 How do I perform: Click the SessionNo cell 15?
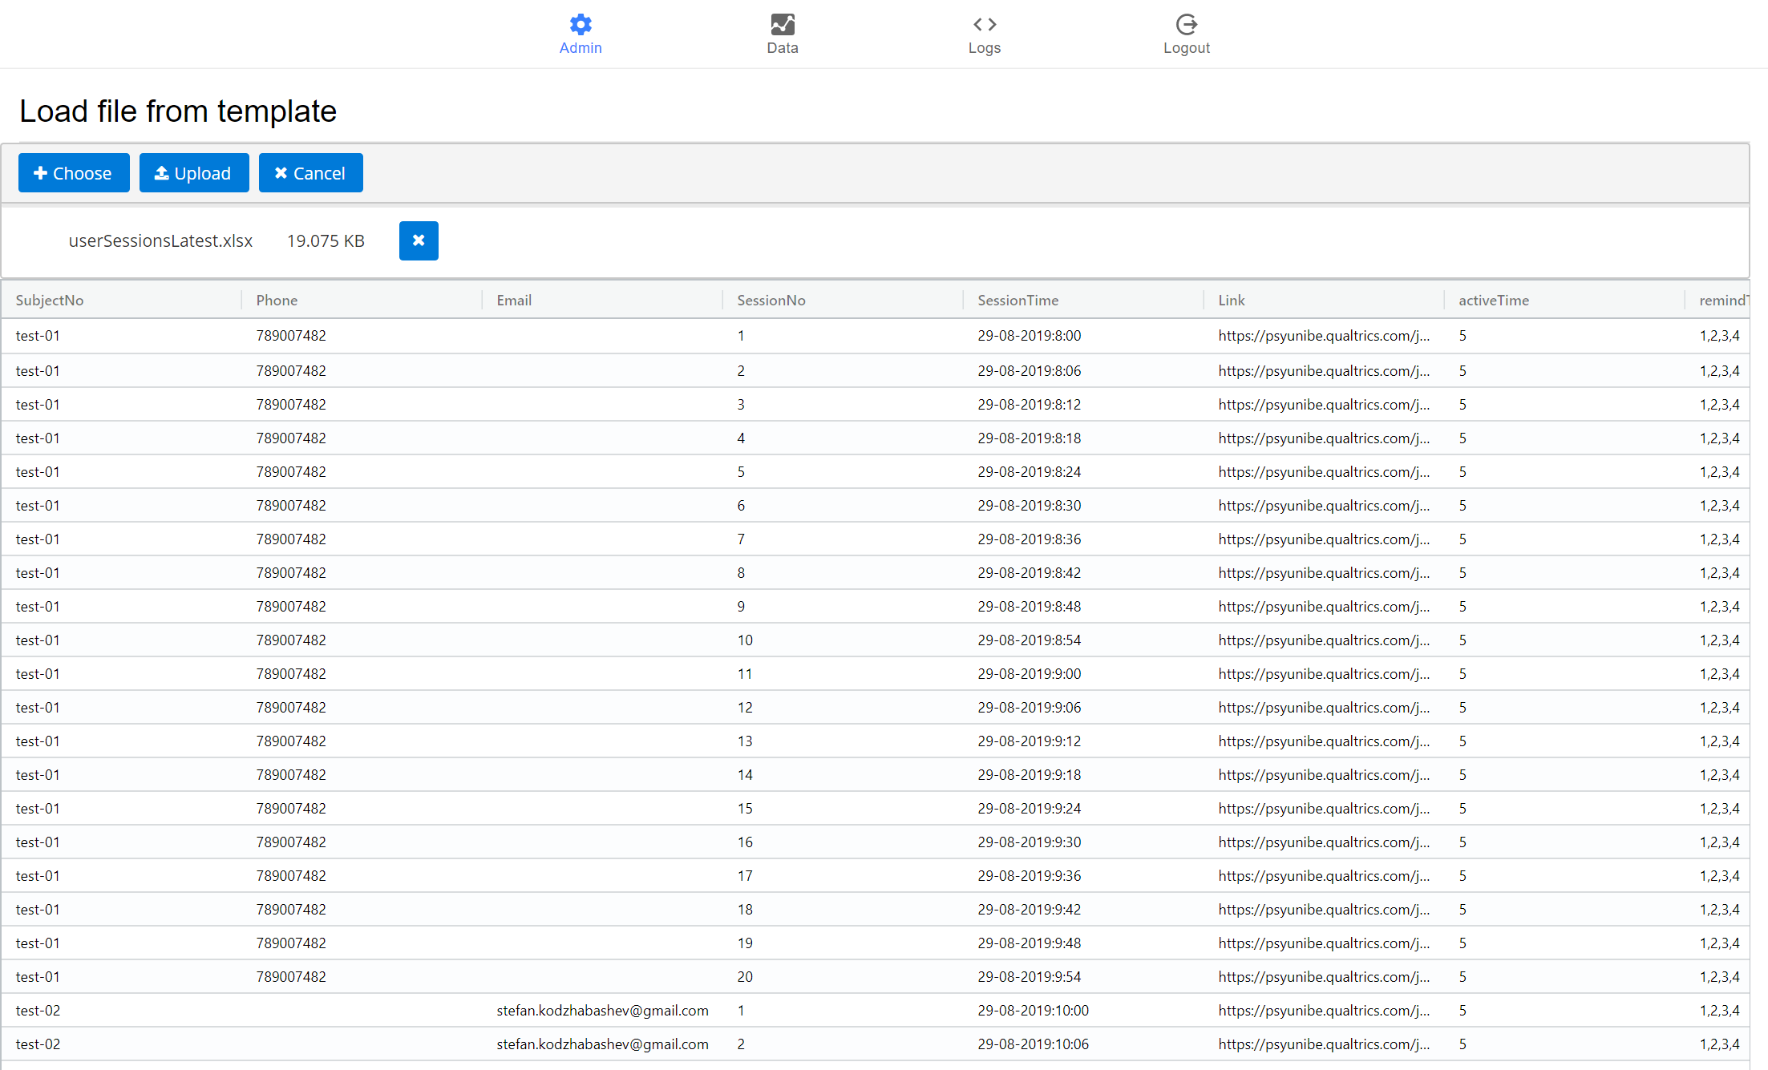coord(745,809)
